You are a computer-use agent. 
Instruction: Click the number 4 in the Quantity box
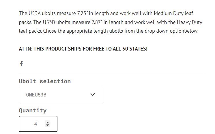tap(35, 124)
